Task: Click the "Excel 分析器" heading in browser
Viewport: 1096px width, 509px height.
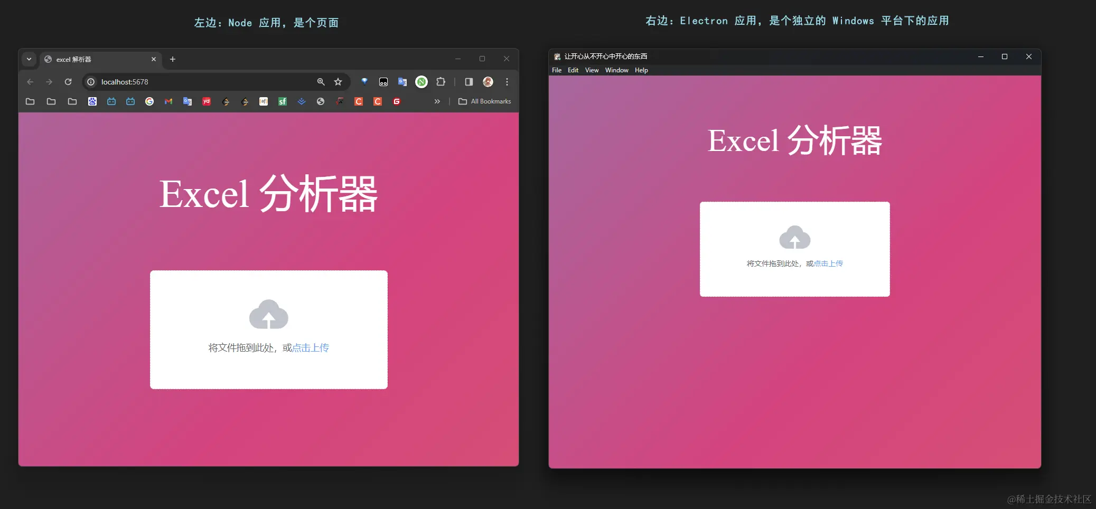Action: [269, 194]
